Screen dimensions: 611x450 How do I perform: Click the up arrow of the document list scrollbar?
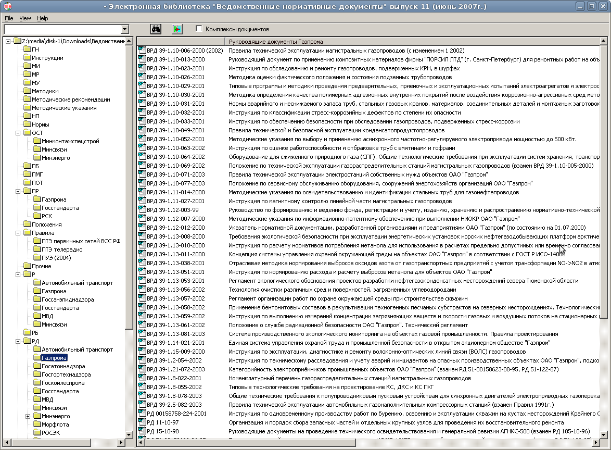click(x=603, y=41)
